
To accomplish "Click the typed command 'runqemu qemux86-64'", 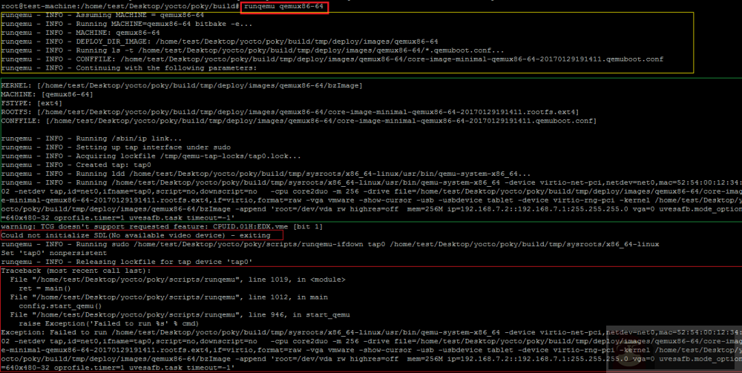I will (x=284, y=7).
